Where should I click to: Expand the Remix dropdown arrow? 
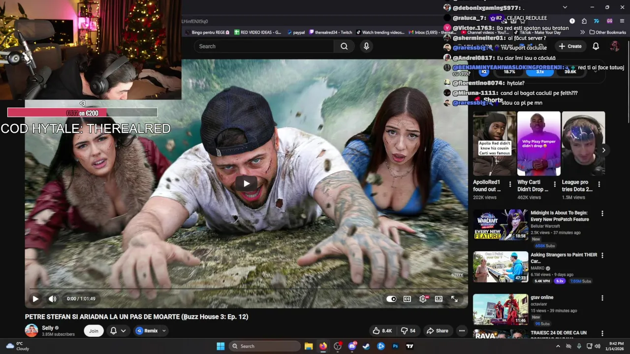pyautogui.click(x=164, y=331)
